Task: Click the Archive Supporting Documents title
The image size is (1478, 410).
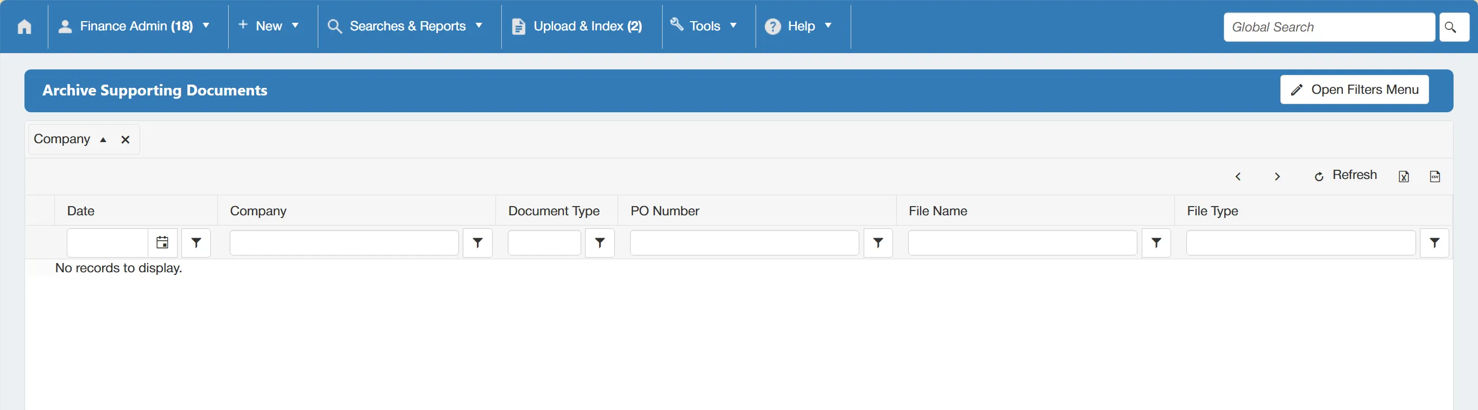Action: point(155,91)
